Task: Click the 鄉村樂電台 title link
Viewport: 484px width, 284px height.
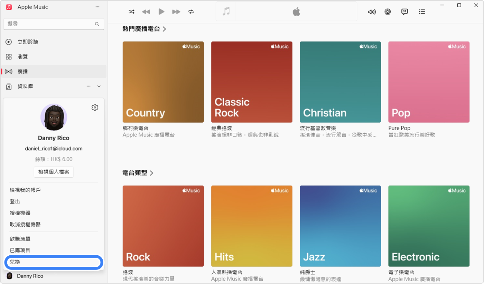Action: click(x=136, y=128)
